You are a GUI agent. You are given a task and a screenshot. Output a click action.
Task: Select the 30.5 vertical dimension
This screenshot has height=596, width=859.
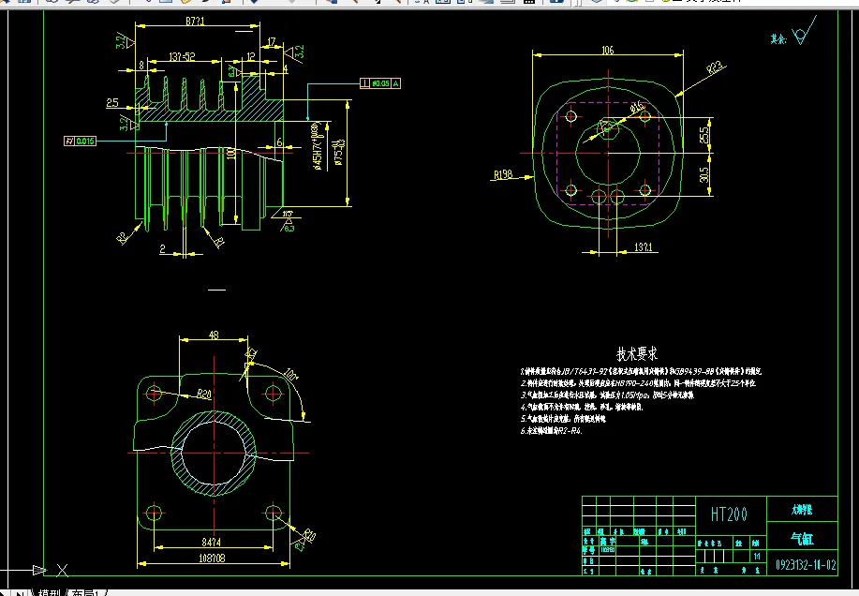click(704, 174)
